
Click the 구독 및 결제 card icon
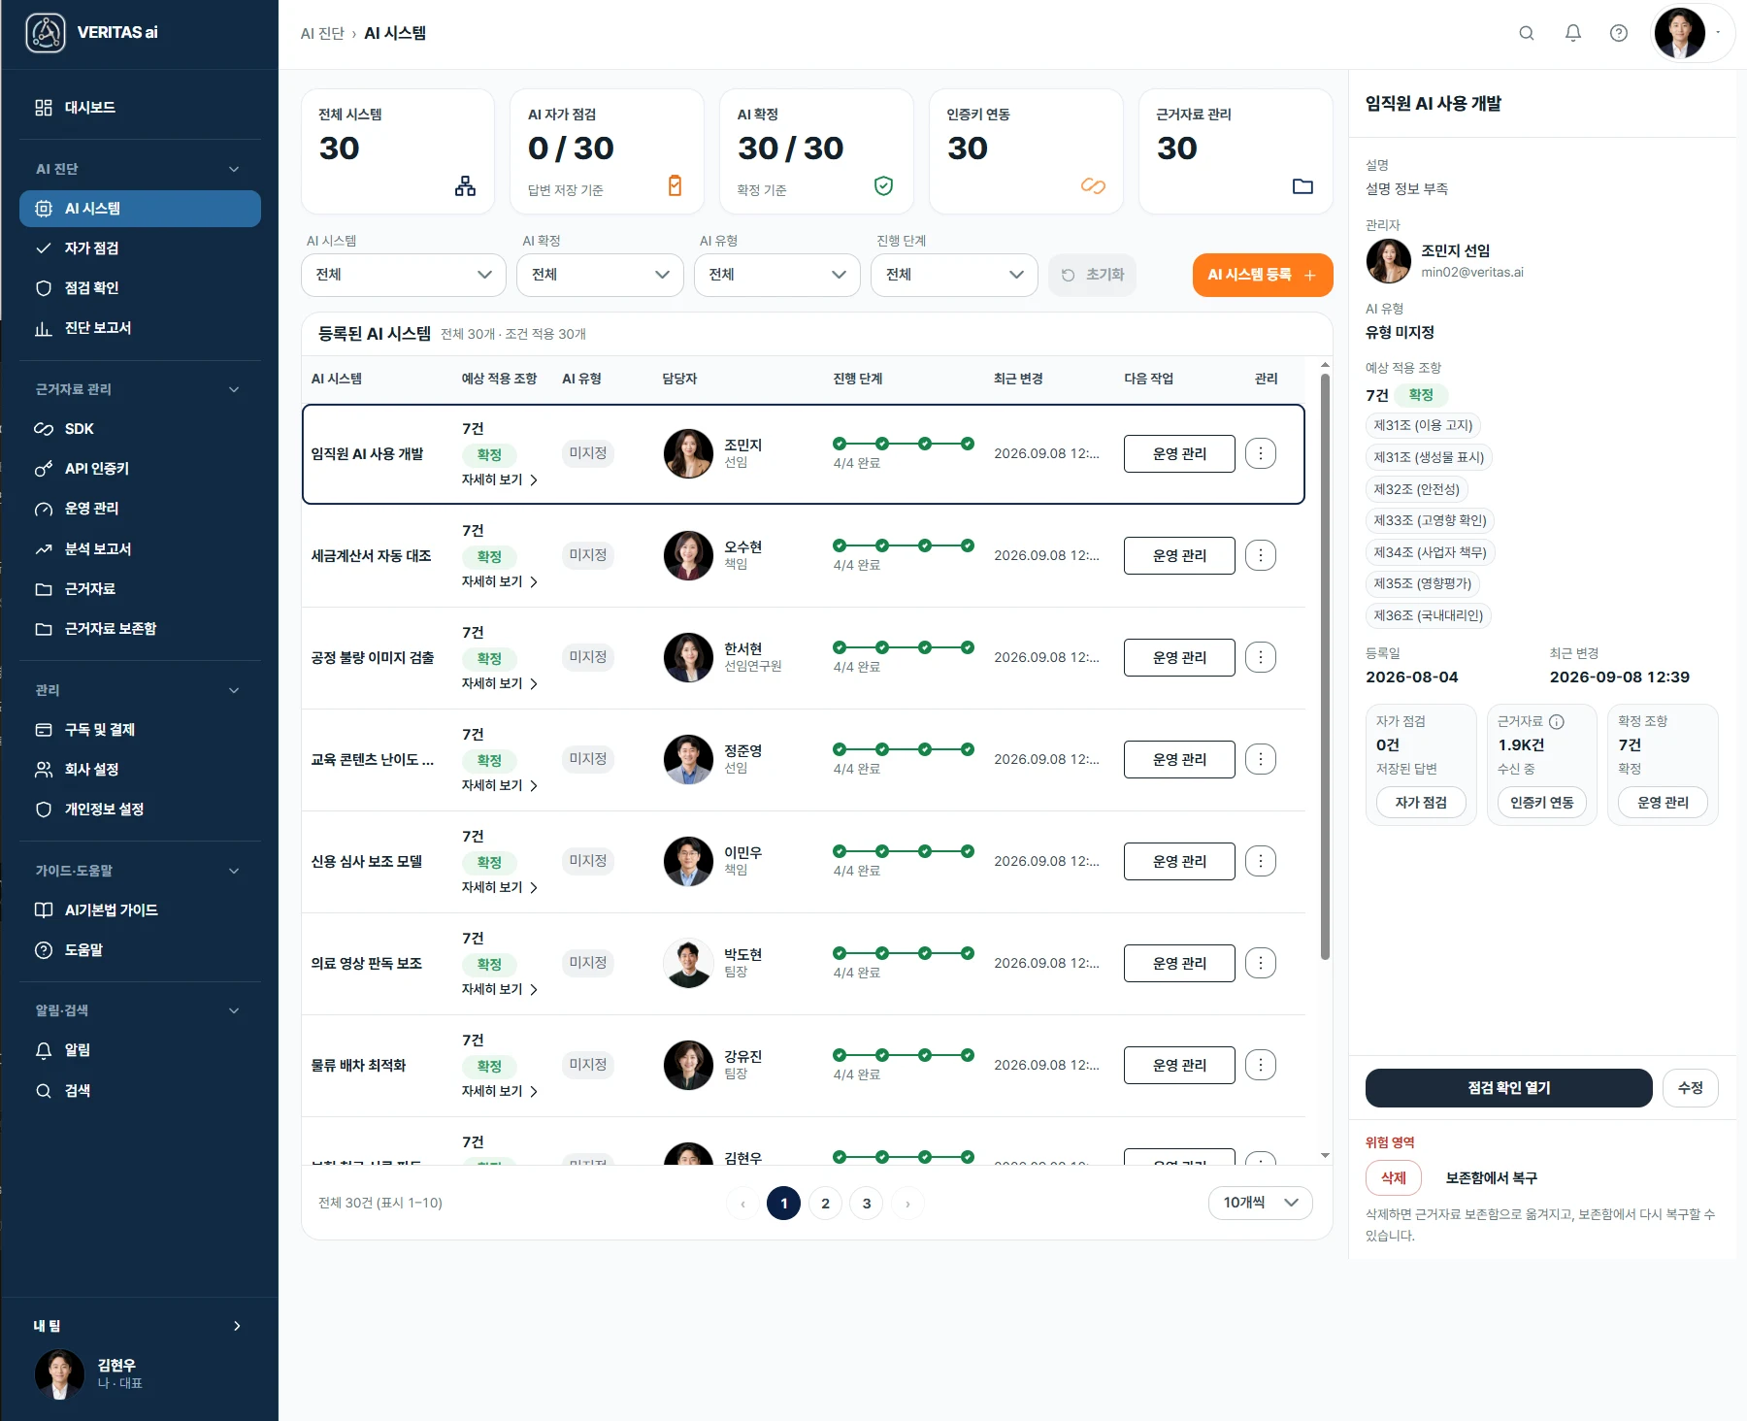point(44,730)
